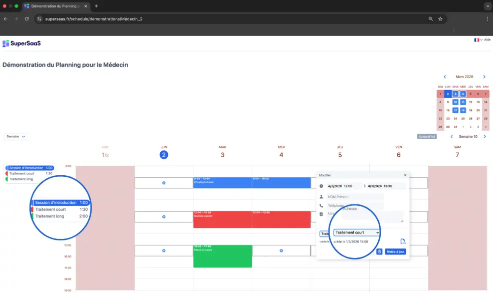Click the Mettre à jour button
This screenshot has width=493, height=294.
point(395,251)
